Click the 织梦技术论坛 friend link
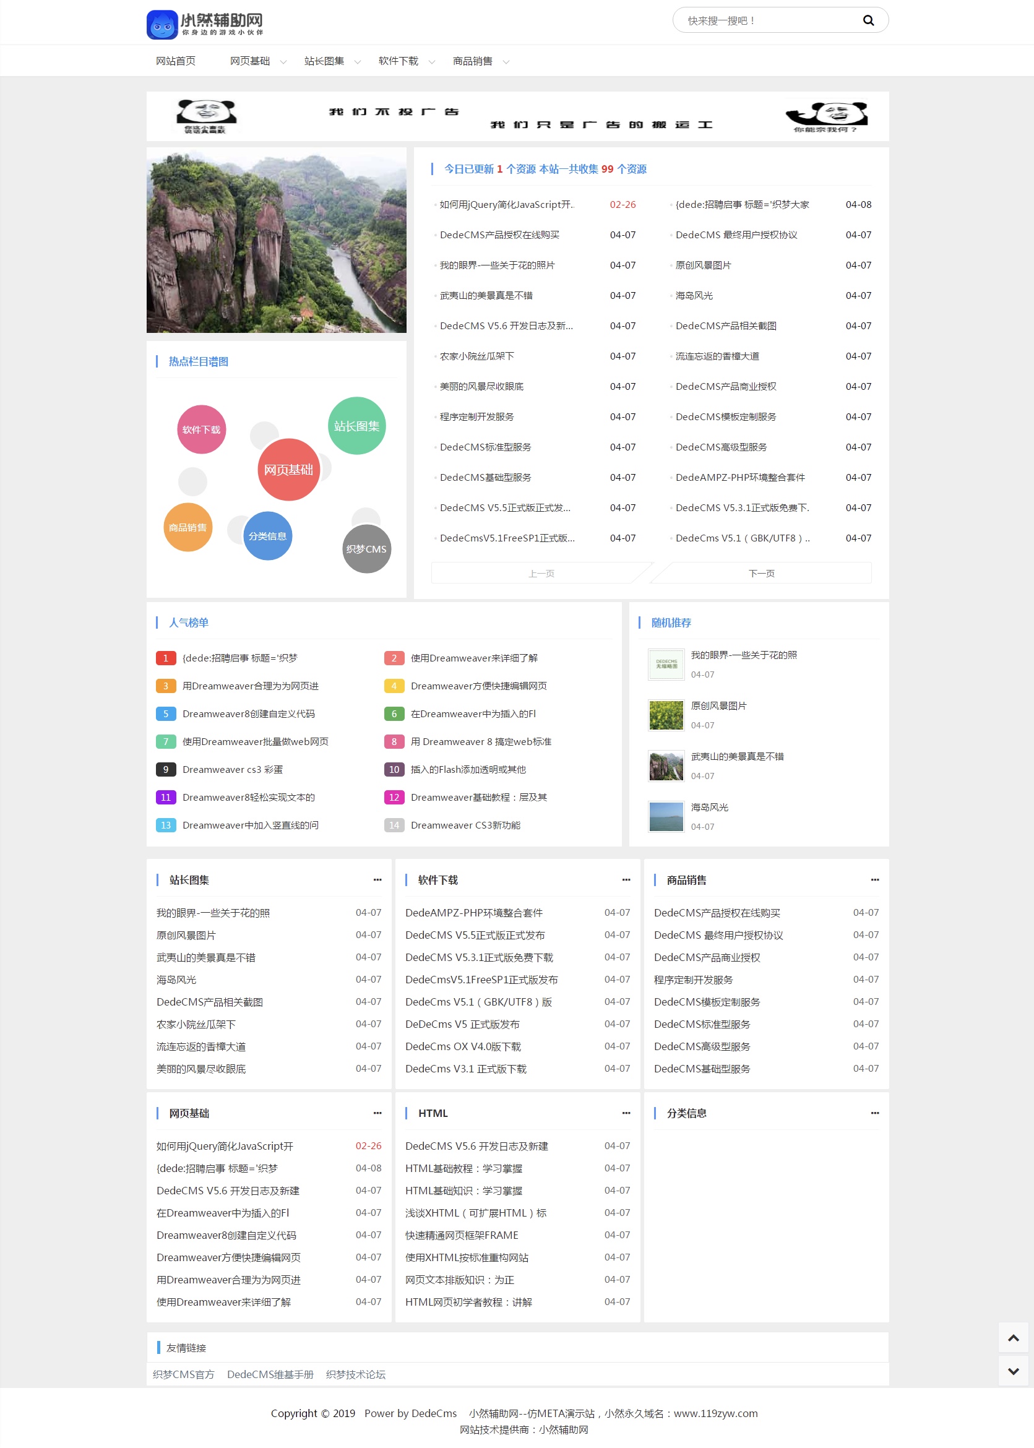Screen dimensions: 1034x1448 (355, 1374)
